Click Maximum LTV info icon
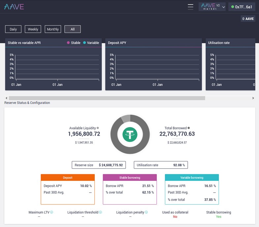The width and height of the screenshot is (259, 227). point(51,212)
